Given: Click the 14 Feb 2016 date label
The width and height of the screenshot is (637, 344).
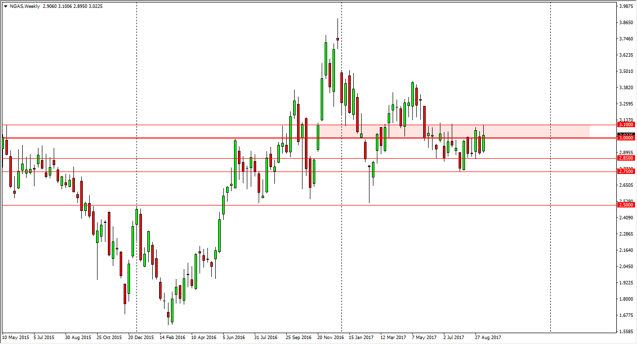Looking at the screenshot, I should 173,338.
